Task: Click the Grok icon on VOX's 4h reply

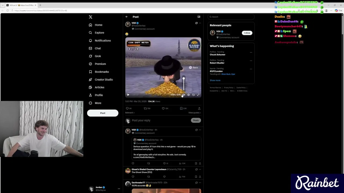Action: click(x=196, y=130)
